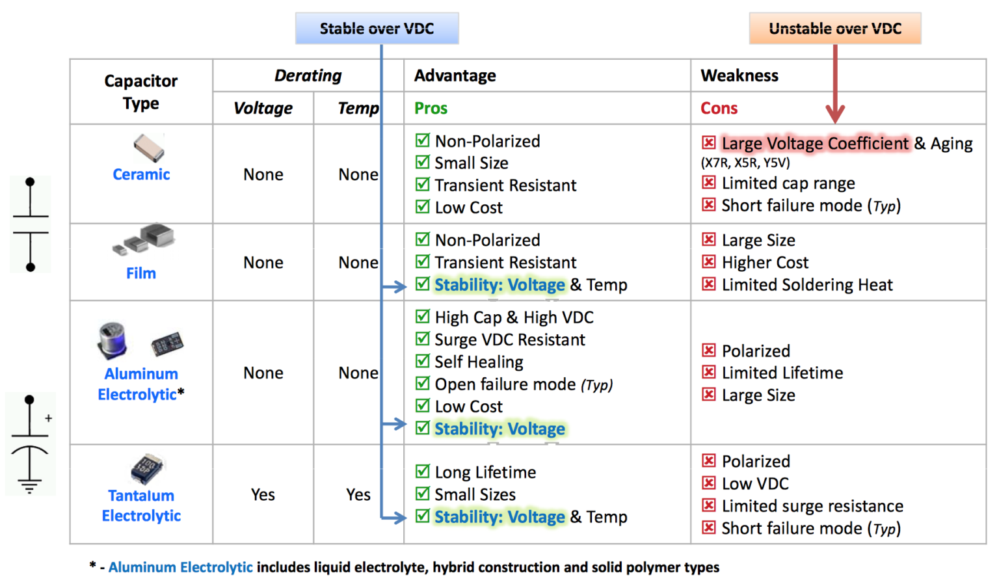Screen dimensions: 999x586
Task: Click the checkbox beside Ceramic's Small Size
Action: pyautogui.click(x=423, y=163)
